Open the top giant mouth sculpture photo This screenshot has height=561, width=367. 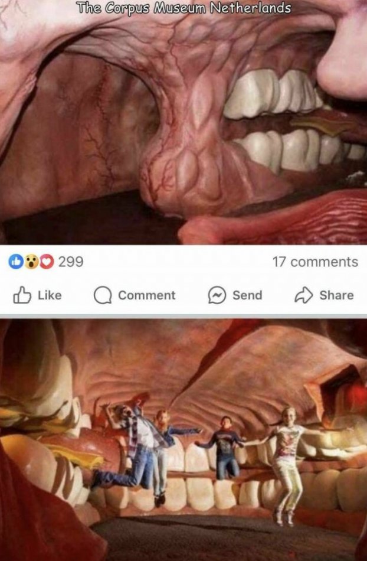point(183,122)
